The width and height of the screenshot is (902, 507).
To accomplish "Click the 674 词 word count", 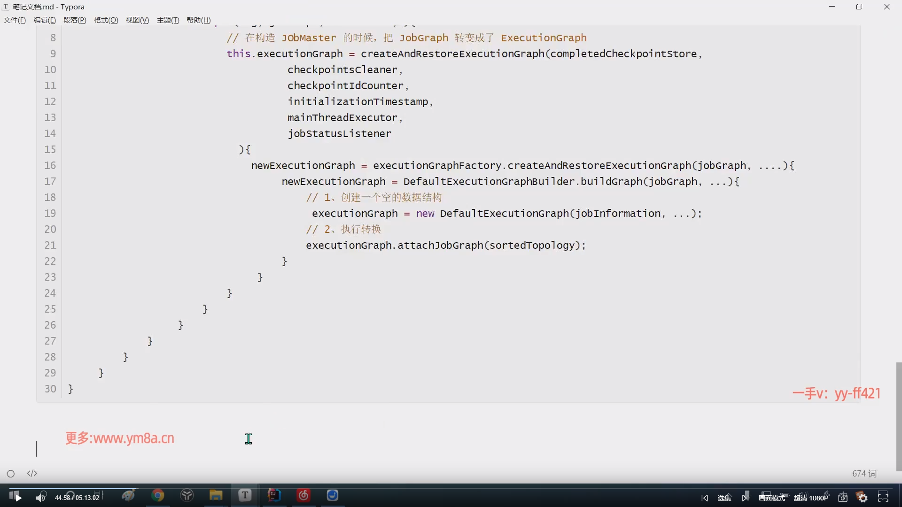I will coord(864,474).
